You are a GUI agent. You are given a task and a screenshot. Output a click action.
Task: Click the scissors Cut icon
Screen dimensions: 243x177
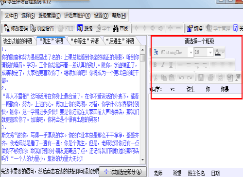(x=156, y=78)
